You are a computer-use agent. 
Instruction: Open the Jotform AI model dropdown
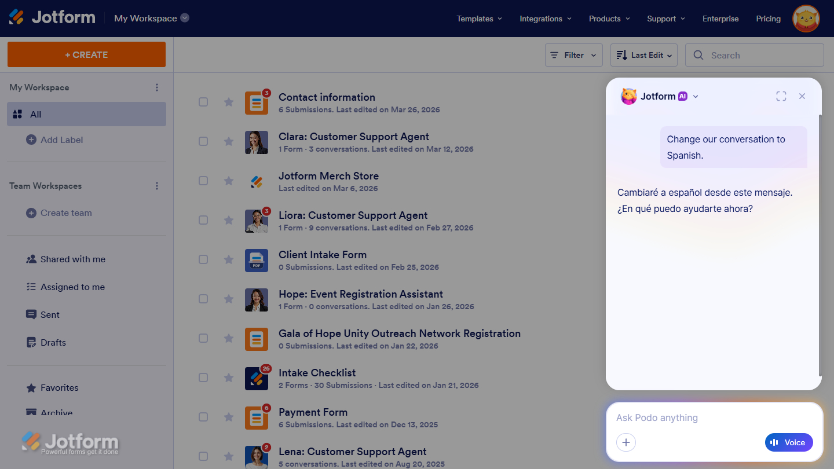pos(696,96)
